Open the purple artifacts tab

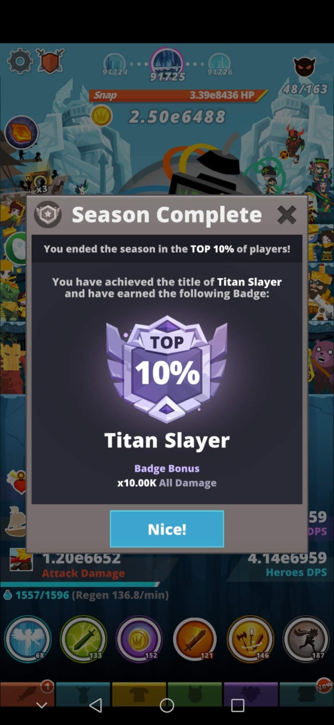click(250, 694)
